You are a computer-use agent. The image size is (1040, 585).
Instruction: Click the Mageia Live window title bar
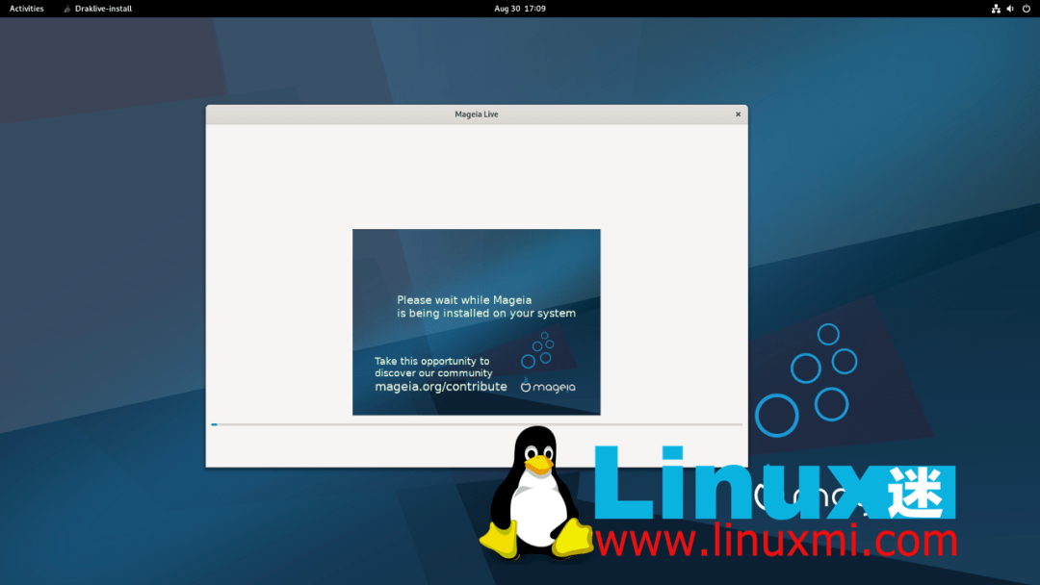[x=476, y=114]
